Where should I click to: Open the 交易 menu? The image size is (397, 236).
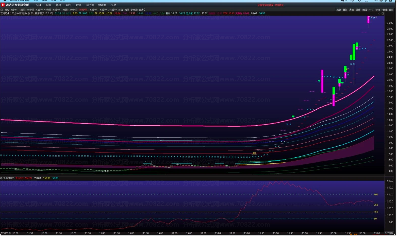point(113,5)
